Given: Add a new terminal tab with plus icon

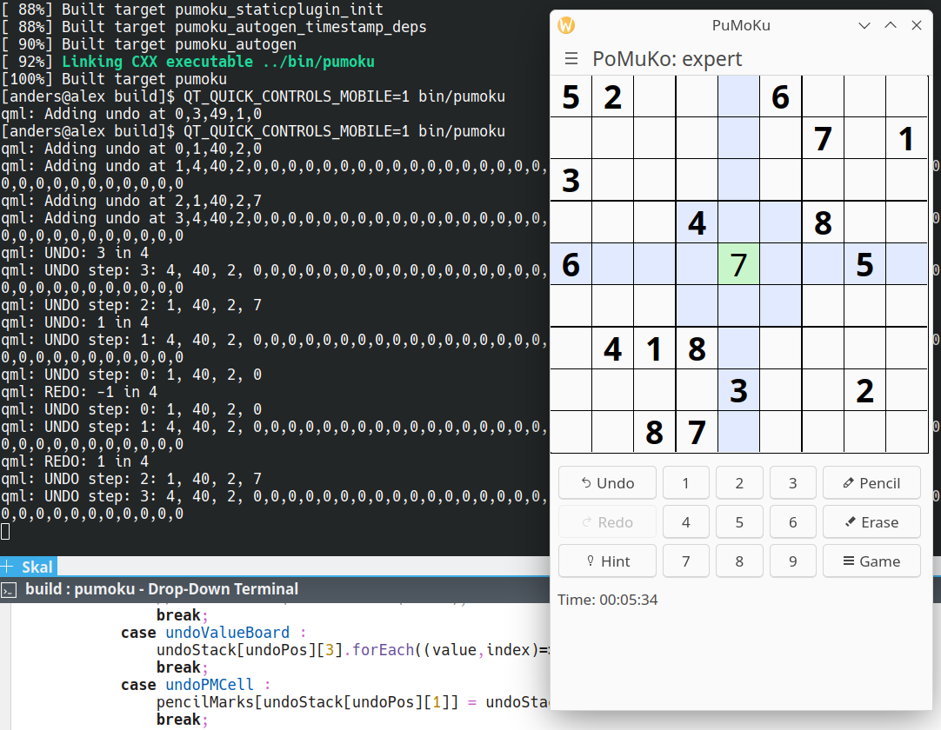Looking at the screenshot, I should pyautogui.click(x=7, y=567).
